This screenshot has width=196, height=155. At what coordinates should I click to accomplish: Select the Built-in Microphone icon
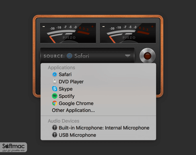click(55, 128)
